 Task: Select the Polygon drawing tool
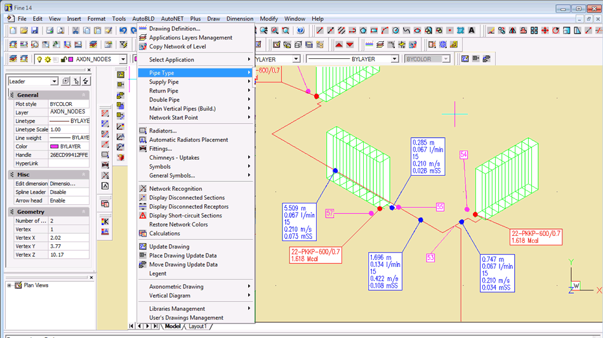click(x=363, y=30)
